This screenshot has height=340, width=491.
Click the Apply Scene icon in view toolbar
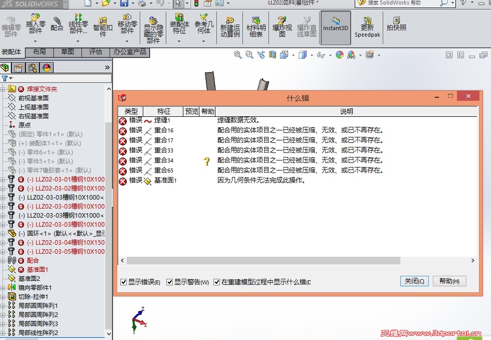click(x=351, y=55)
